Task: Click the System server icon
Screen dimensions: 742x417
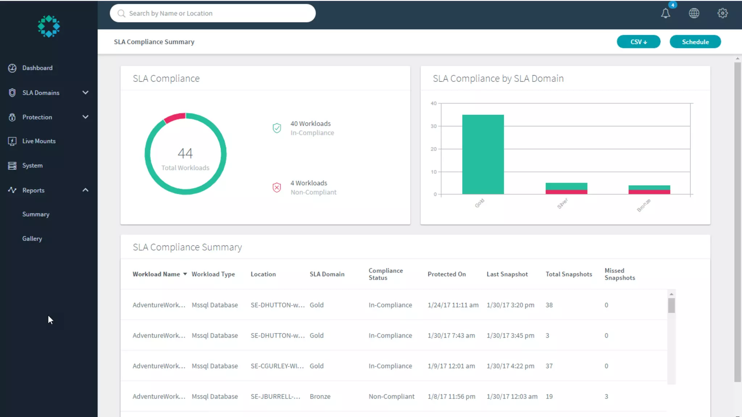Action: (12, 165)
